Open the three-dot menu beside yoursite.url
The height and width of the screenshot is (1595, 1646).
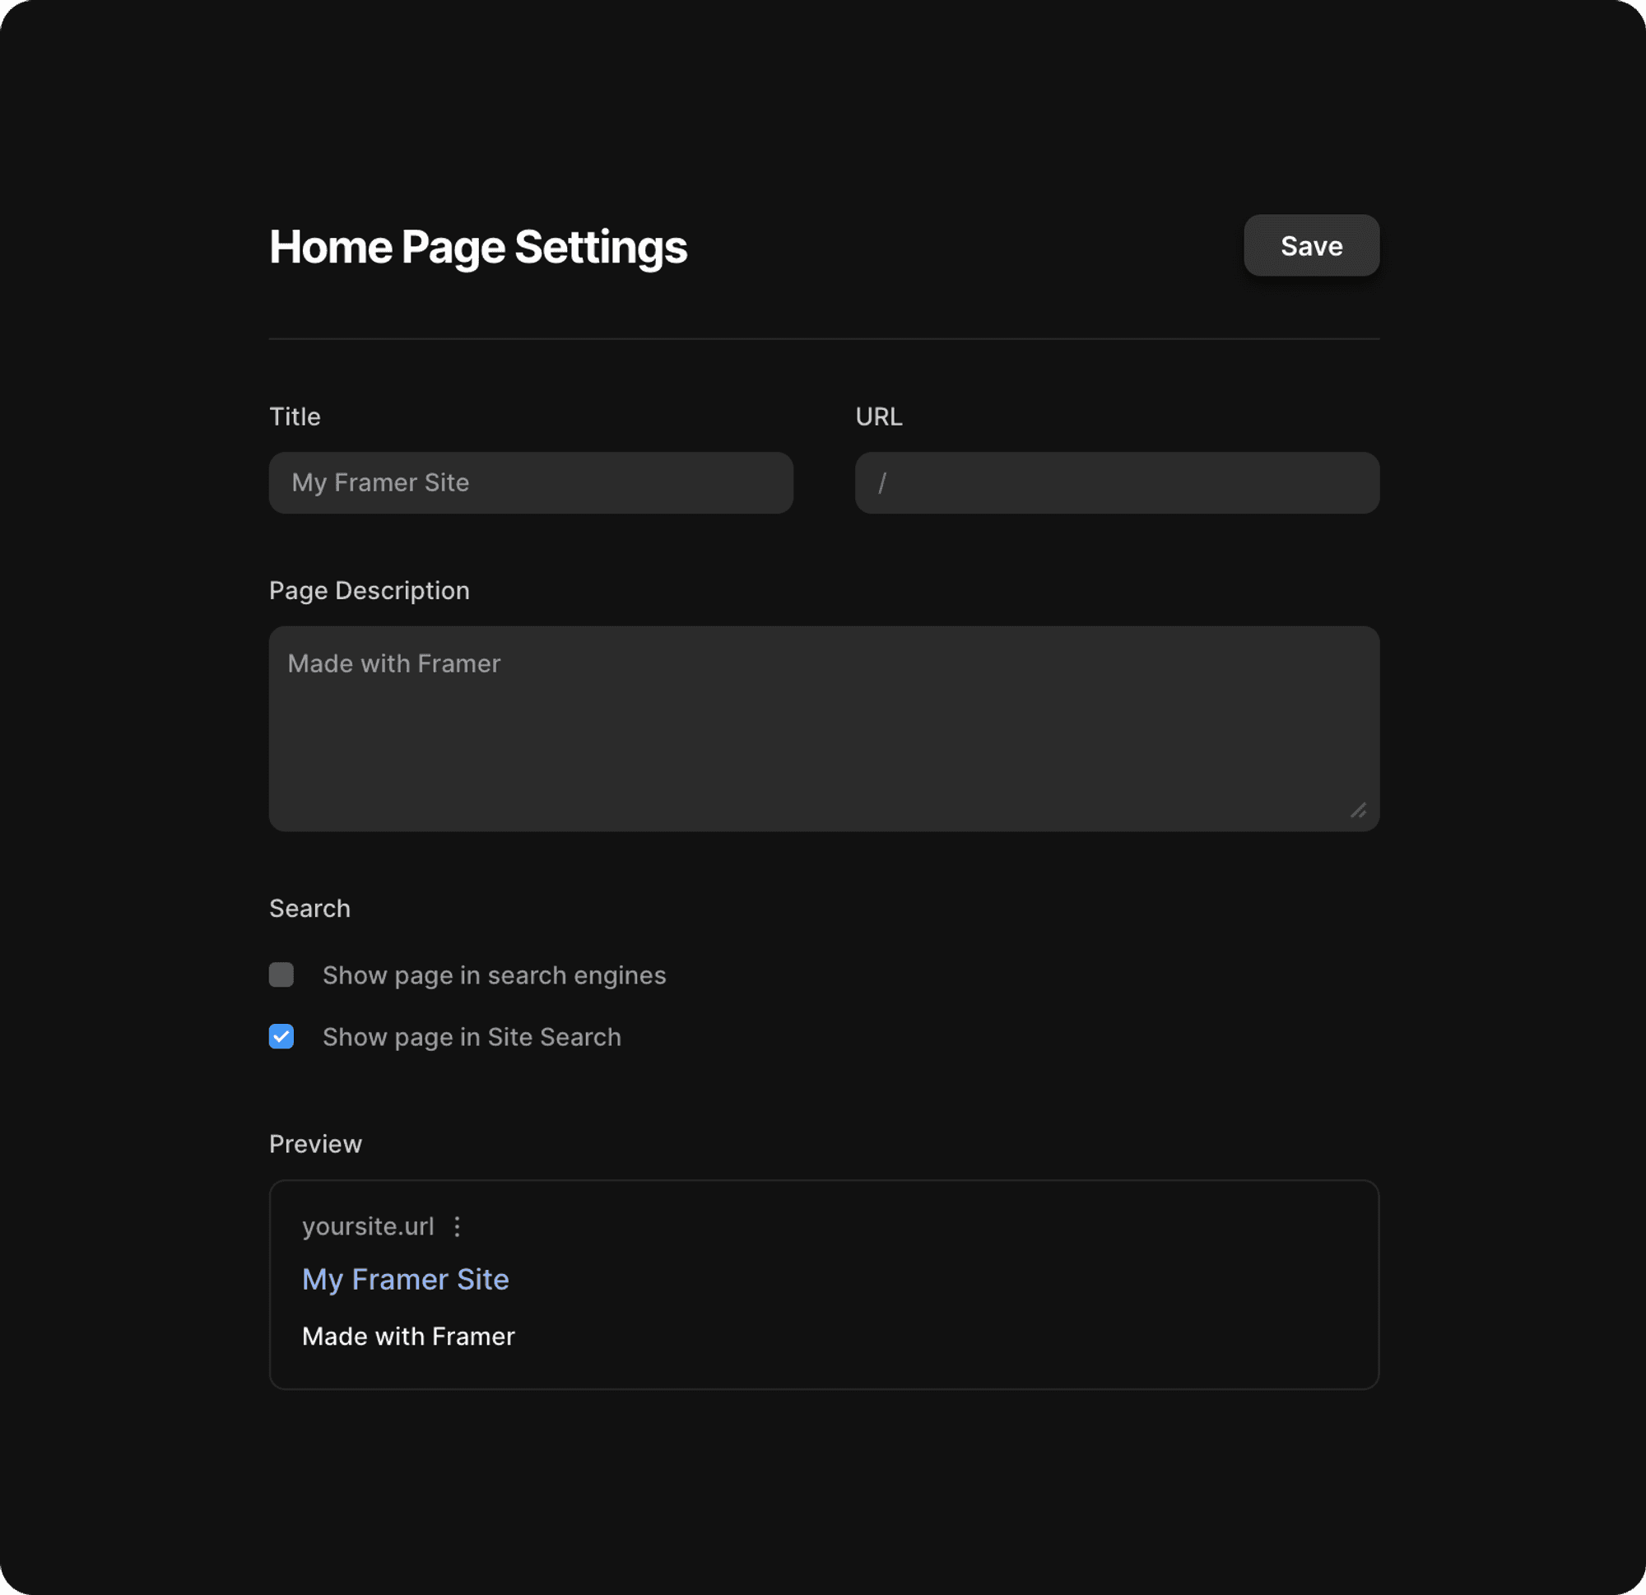pyautogui.click(x=457, y=1226)
